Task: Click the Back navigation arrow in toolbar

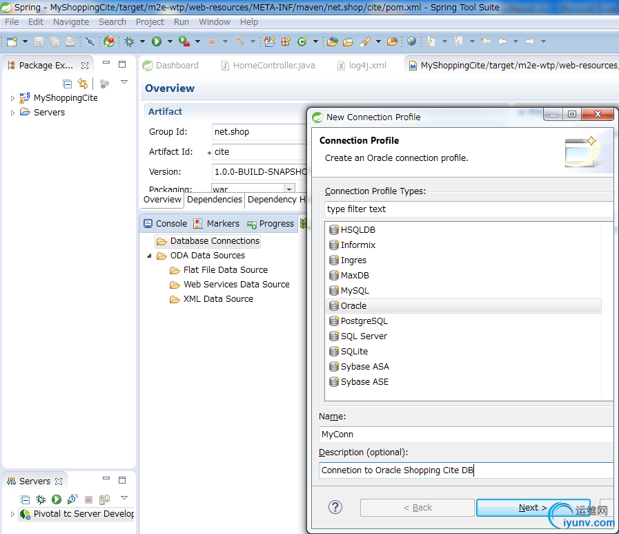Action: coord(502,41)
